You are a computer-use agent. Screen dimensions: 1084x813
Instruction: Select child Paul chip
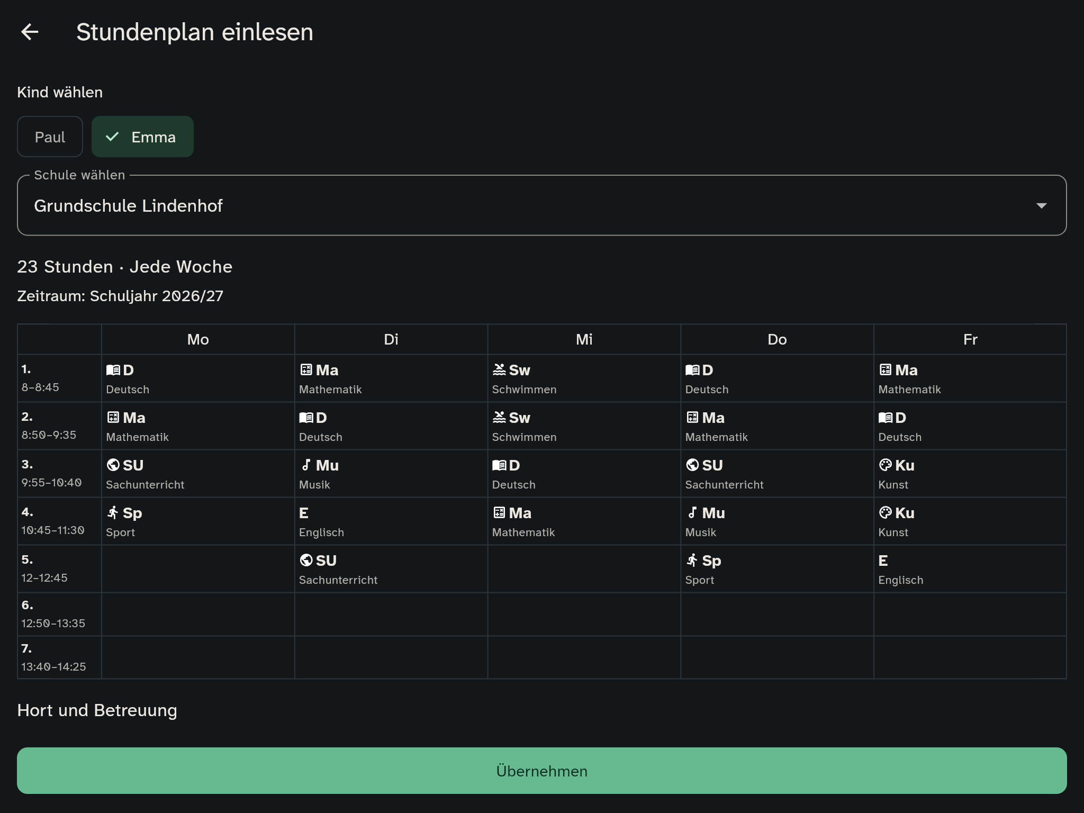tap(50, 137)
